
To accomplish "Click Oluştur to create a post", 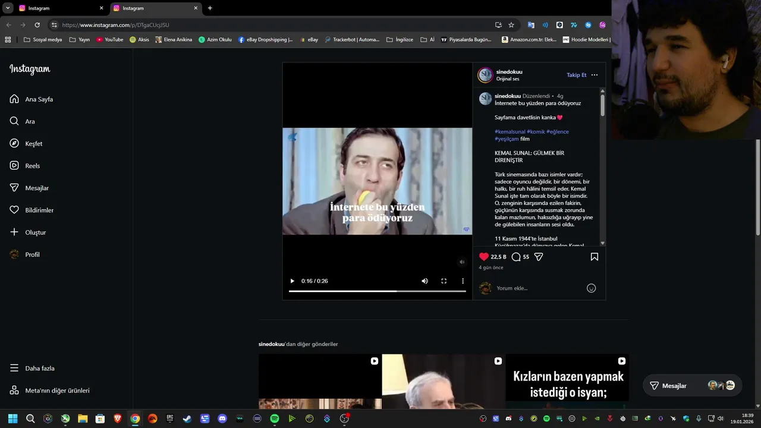I will click(x=28, y=232).
